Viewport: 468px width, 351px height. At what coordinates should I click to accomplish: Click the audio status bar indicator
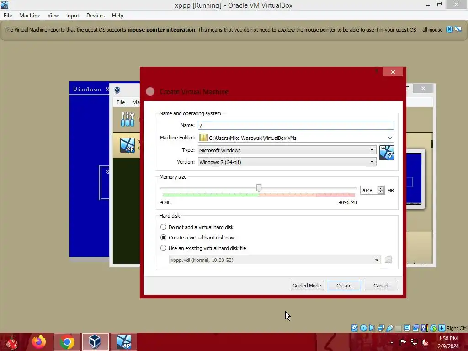372,328
